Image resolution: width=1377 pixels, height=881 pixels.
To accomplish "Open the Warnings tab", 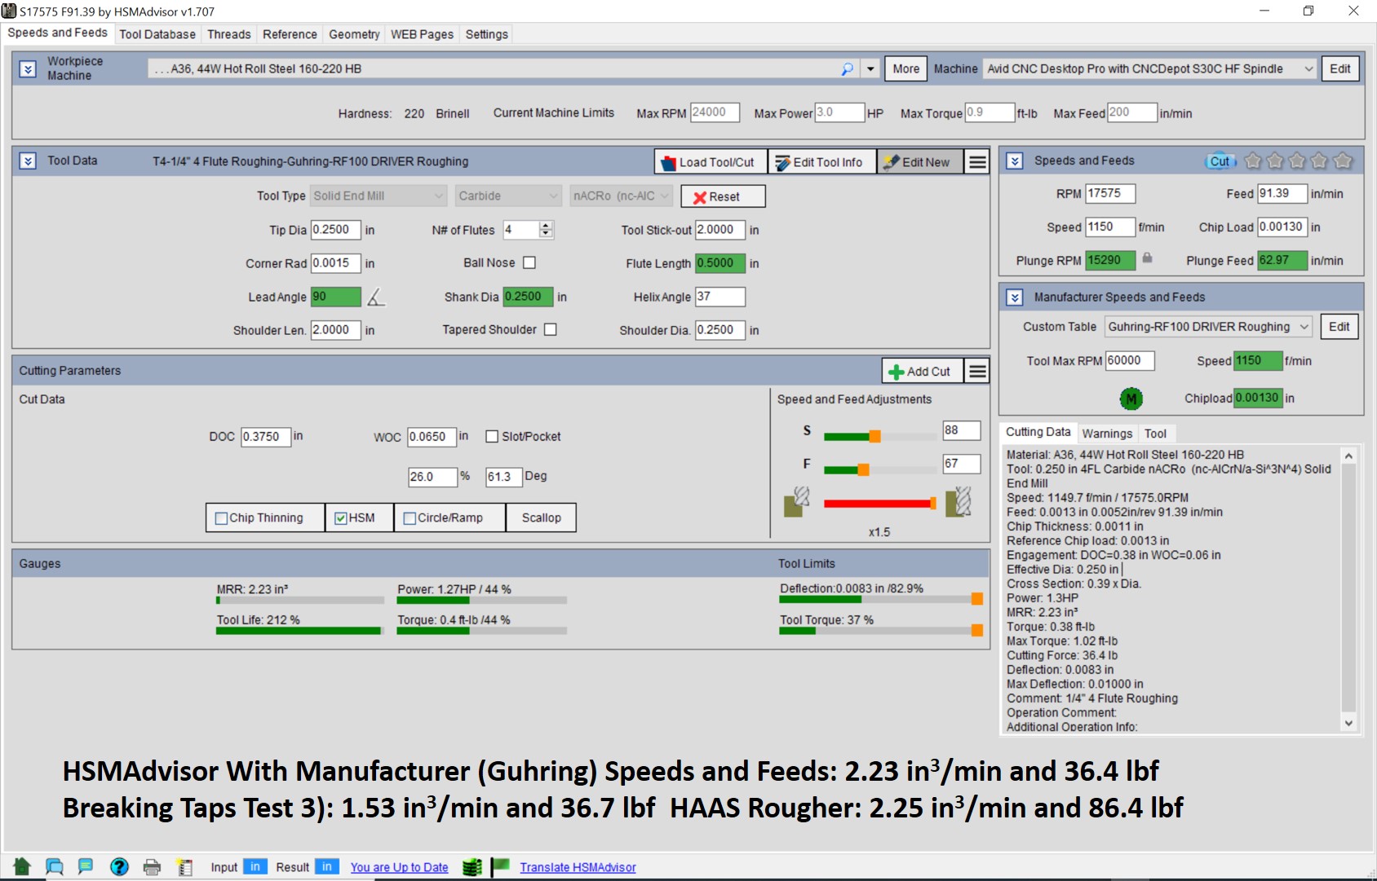I will tap(1107, 434).
